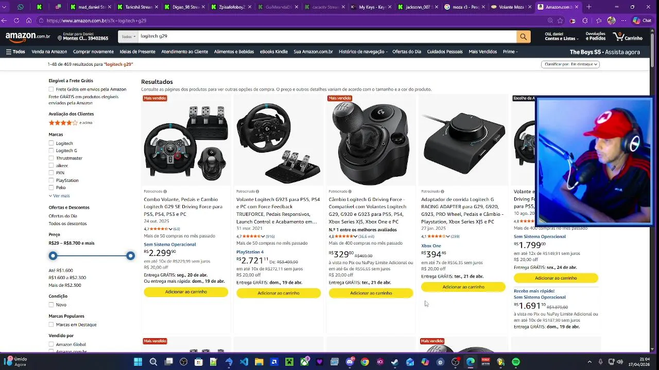The image size is (659, 370).
Task: Open The Boys S5 Assista agora banner
Action: [604, 52]
